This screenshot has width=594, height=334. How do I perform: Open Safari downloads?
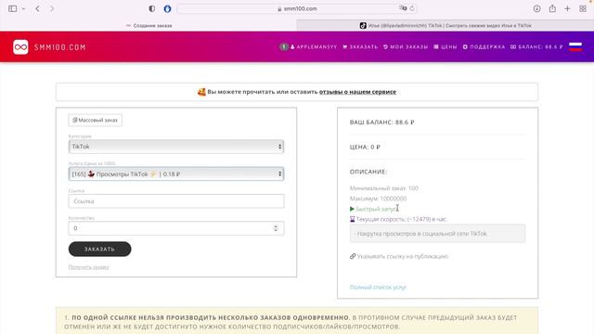click(x=536, y=8)
